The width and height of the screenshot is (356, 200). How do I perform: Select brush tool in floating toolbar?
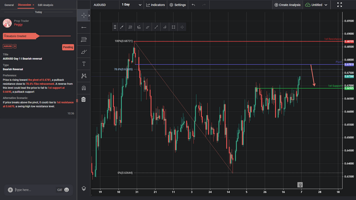(148, 27)
